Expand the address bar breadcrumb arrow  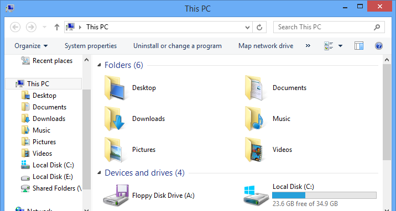(80, 27)
